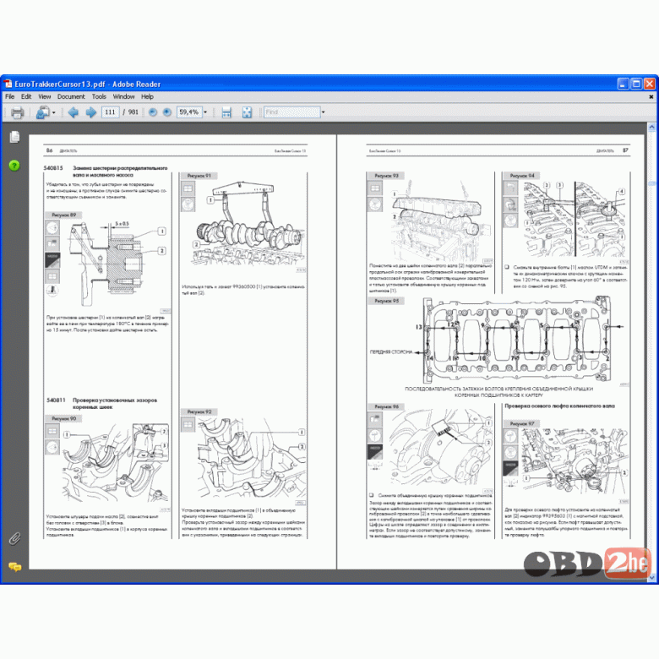
Task: Click page number 86 in left page header
Action: pos(49,150)
